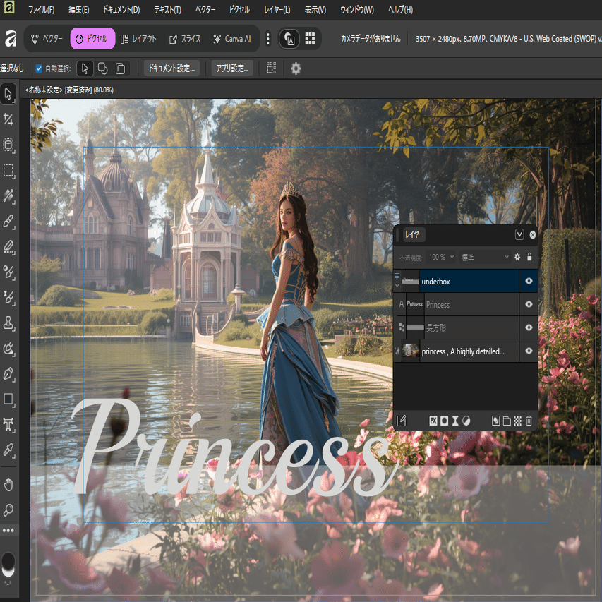Viewport: 602px width, 602px height.
Task: Select the Paint Brush tool
Action: coord(8,221)
